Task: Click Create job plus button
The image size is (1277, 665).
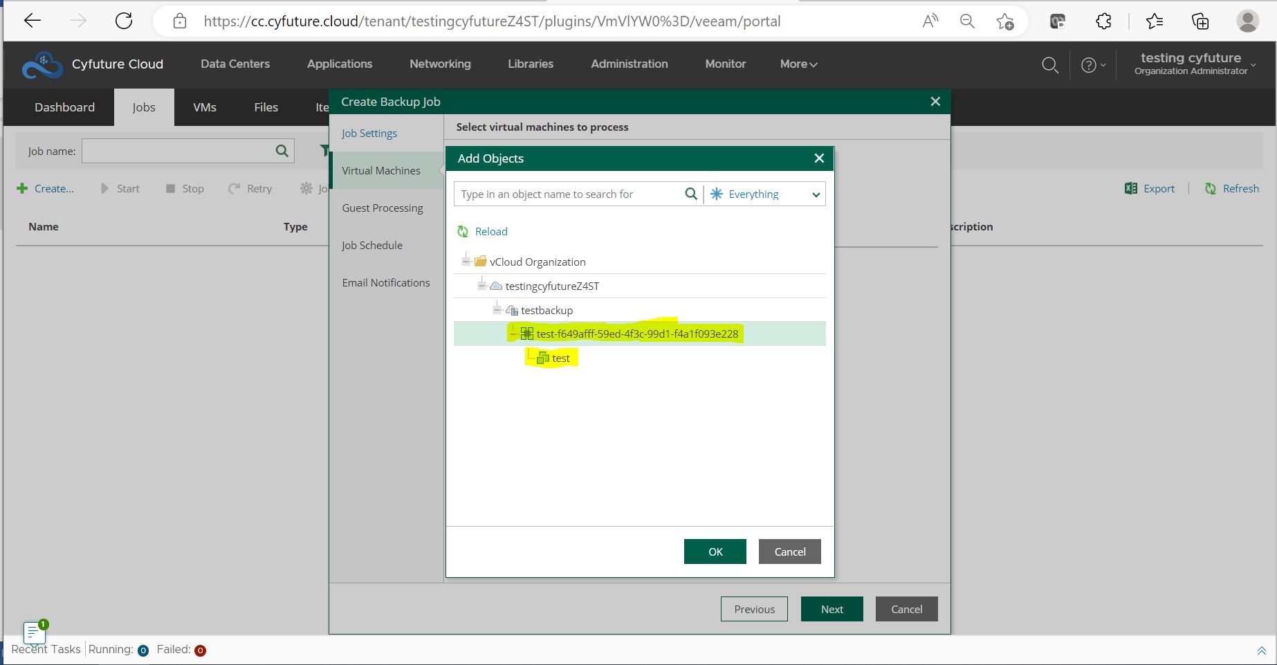Action: pyautogui.click(x=45, y=188)
